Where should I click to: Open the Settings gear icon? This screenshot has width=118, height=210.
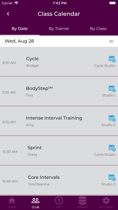point(106,201)
